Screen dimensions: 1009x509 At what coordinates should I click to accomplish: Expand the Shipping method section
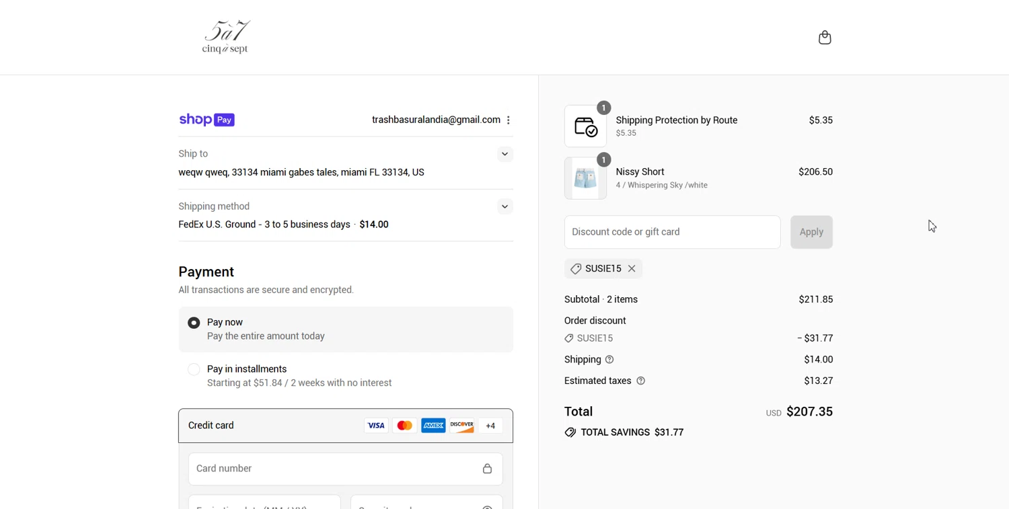[505, 206]
